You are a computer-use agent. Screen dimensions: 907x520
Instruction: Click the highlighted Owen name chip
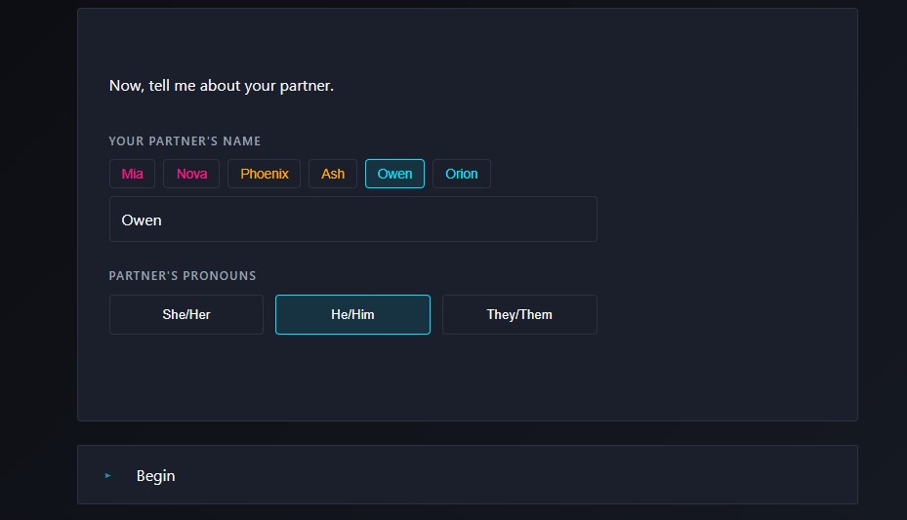point(394,174)
